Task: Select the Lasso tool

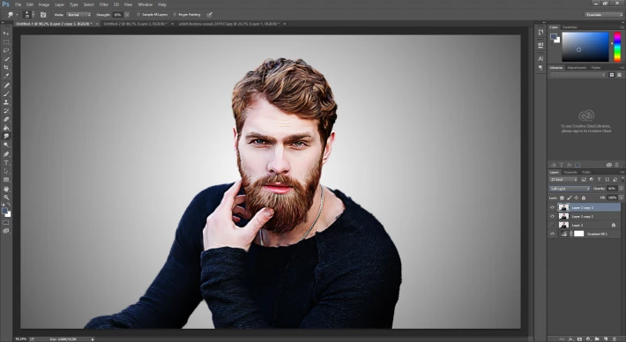Action: click(x=6, y=50)
